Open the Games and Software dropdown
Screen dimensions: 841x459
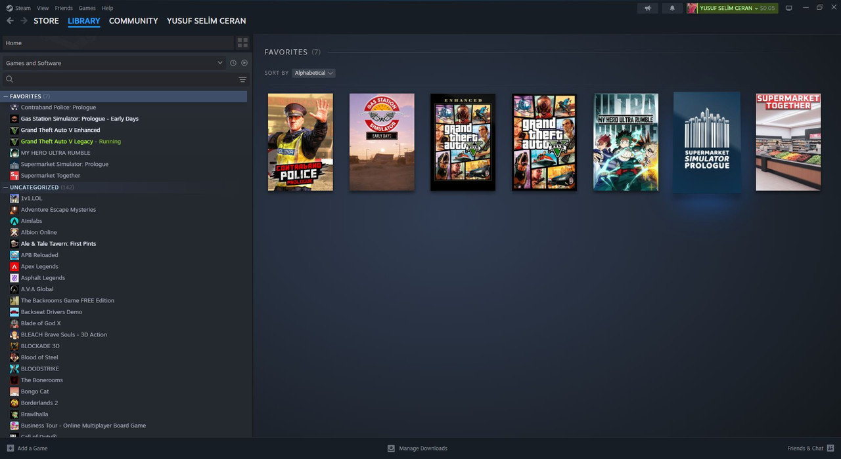point(114,63)
